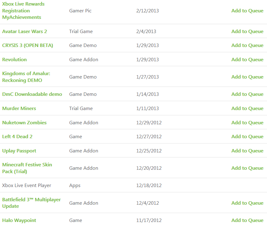Add Battlefield 3 Multiplayer Update to queue
Image resolution: width=267 pixels, height=226 pixels.
click(247, 203)
